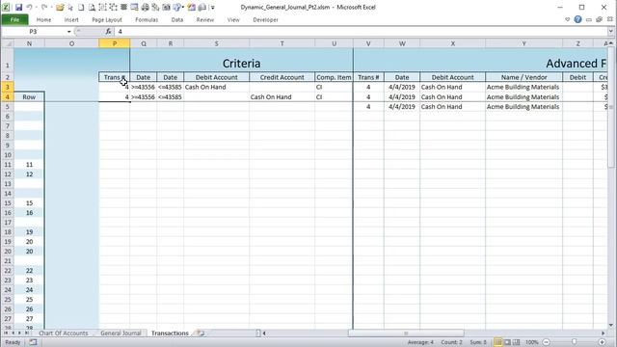
Task: Click the Average: 4 status bar entry
Action: (420, 342)
